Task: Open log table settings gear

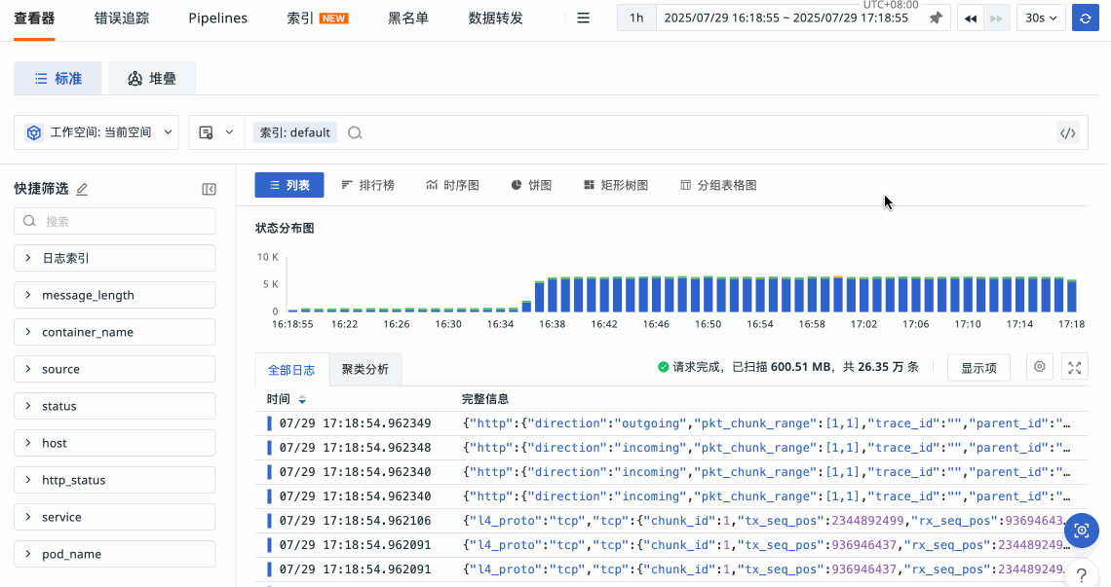Action: (1040, 367)
